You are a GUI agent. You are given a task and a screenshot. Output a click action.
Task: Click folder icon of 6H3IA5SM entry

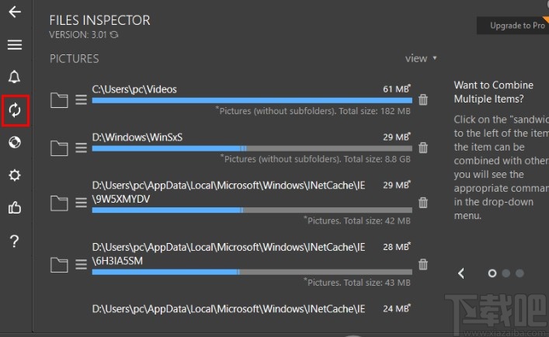tap(59, 265)
